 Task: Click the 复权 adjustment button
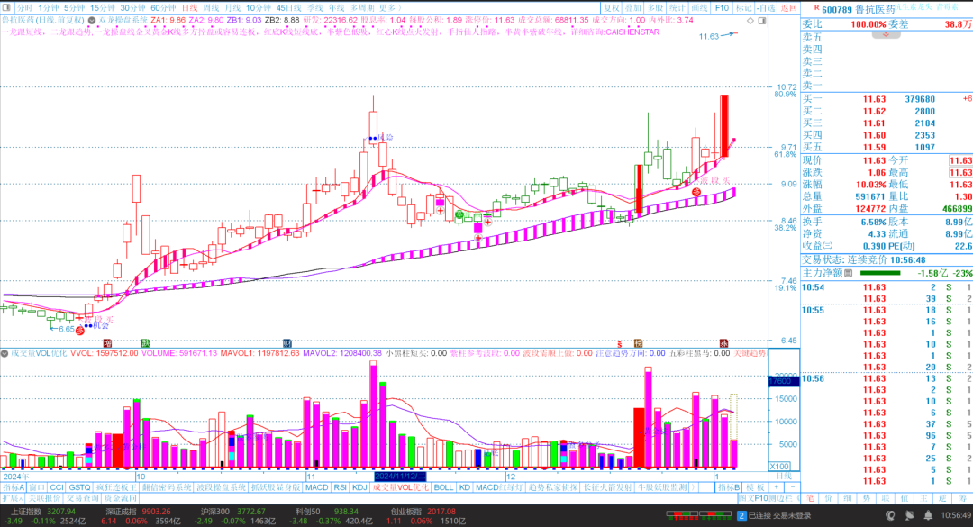[x=612, y=8]
